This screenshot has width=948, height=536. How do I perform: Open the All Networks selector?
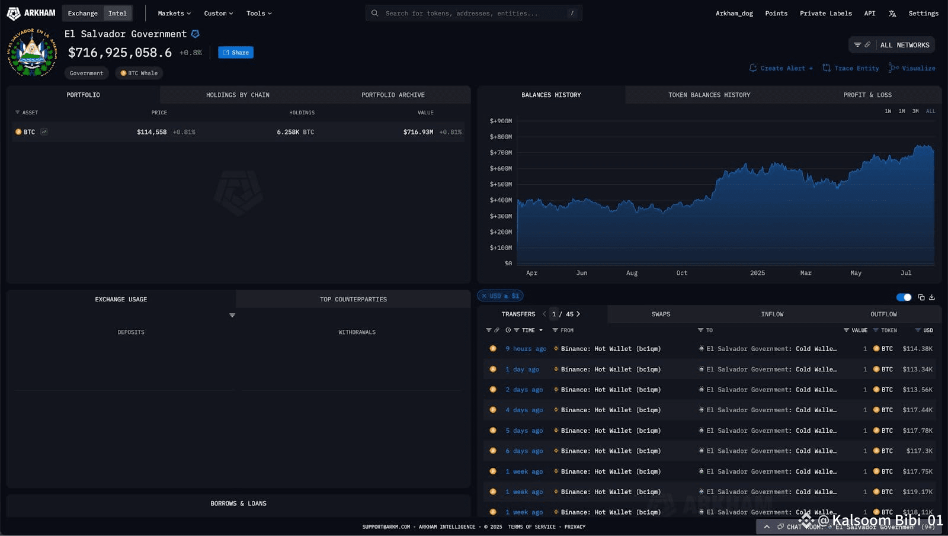tap(905, 45)
